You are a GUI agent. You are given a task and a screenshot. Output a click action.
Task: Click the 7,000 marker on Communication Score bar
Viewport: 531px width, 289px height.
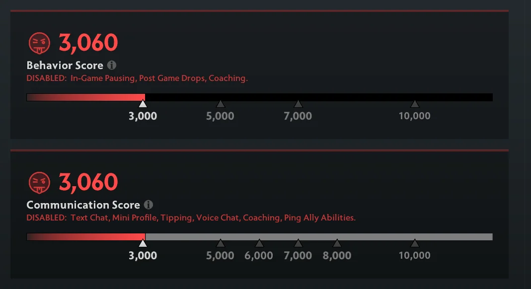click(x=298, y=243)
